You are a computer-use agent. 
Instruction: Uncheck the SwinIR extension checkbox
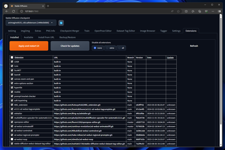coord(12,75)
